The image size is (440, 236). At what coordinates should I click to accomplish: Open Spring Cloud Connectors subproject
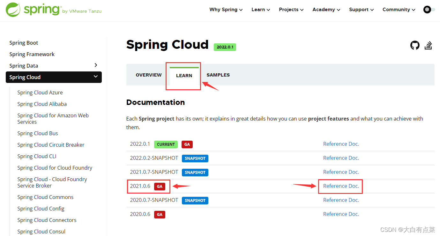pyautogui.click(x=47, y=220)
